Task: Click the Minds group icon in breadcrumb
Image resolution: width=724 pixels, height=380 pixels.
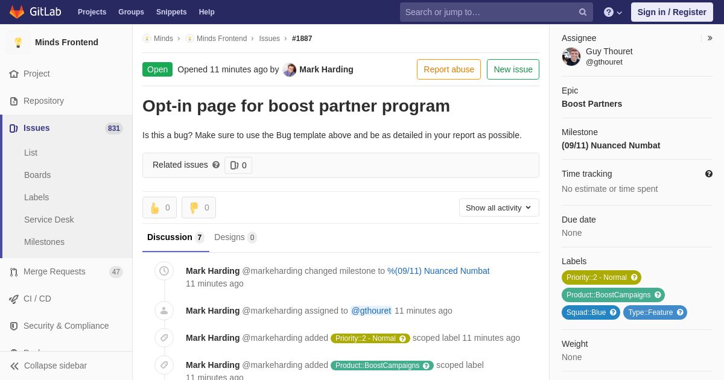Action: 147,39
